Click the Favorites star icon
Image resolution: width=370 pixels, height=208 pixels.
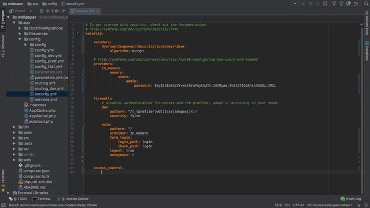(3, 190)
